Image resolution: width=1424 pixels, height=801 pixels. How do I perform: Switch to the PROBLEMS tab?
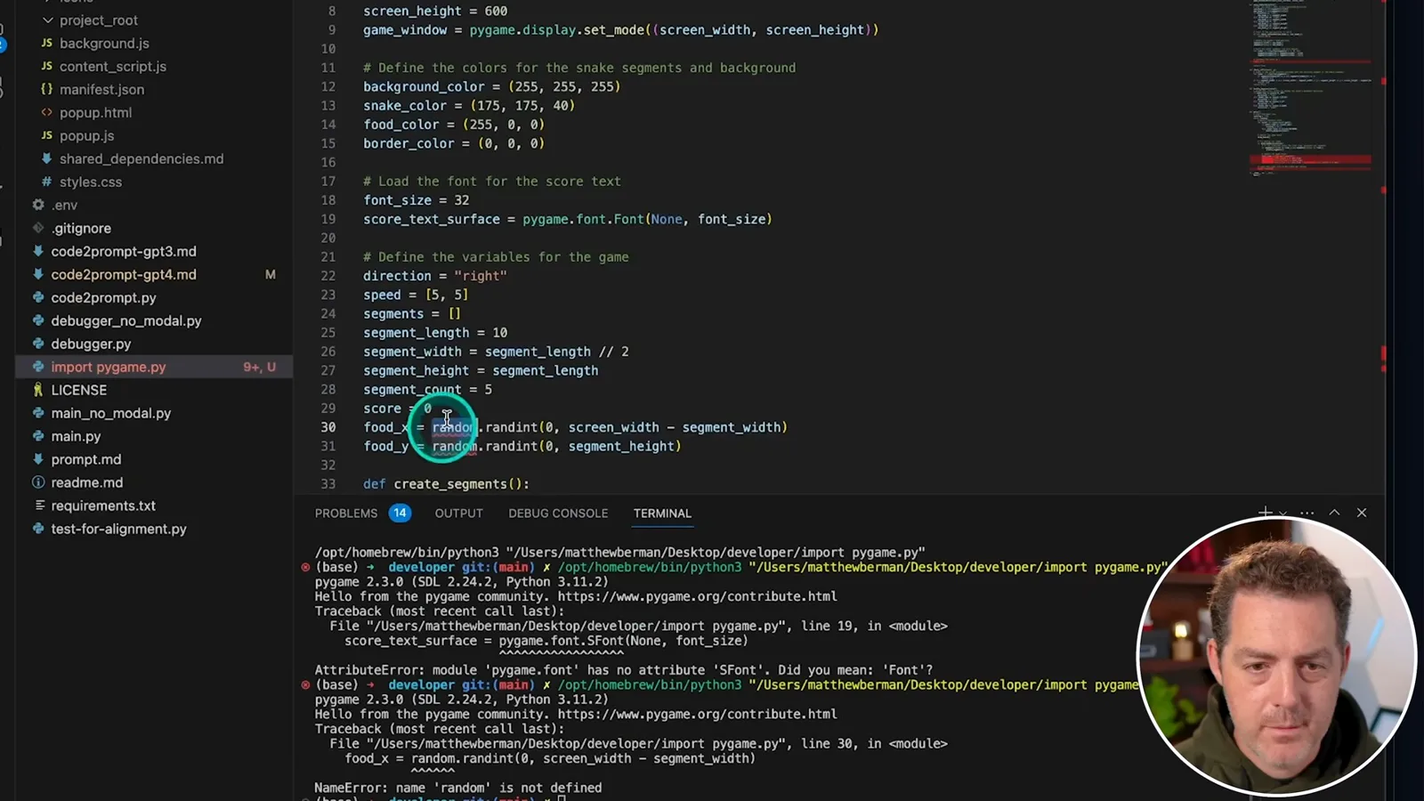point(346,514)
